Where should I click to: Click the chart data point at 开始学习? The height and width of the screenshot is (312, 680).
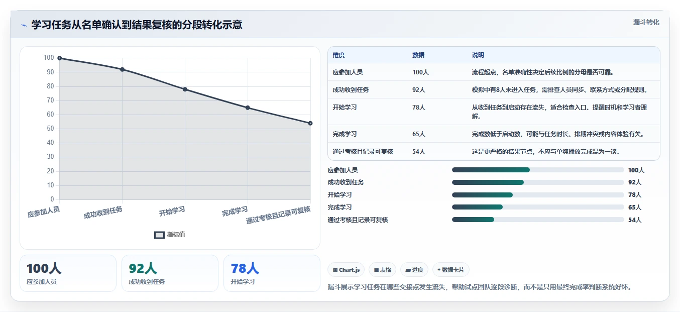click(x=185, y=89)
